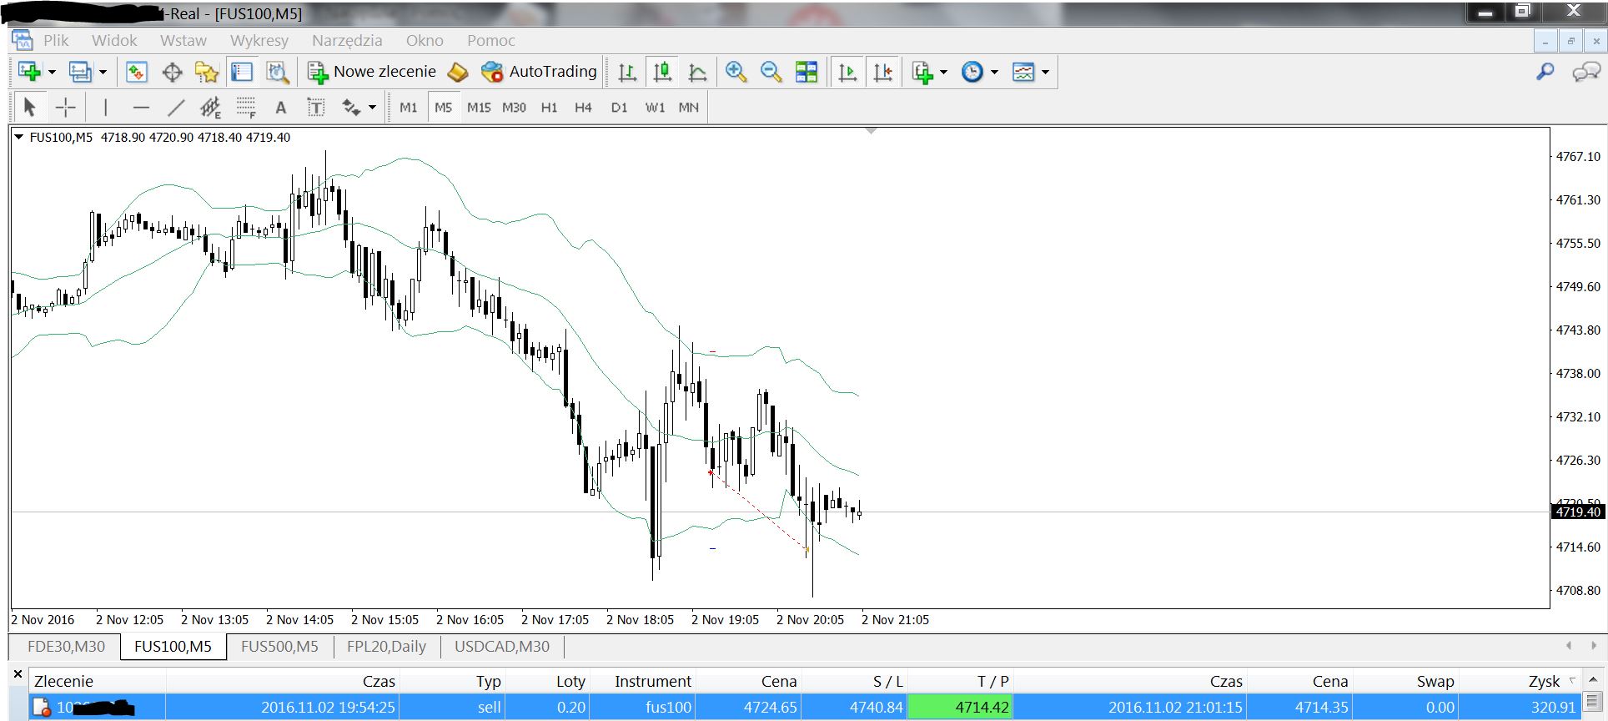Expand the Periods dropdown arrow
This screenshot has width=1608, height=721.
(x=994, y=73)
